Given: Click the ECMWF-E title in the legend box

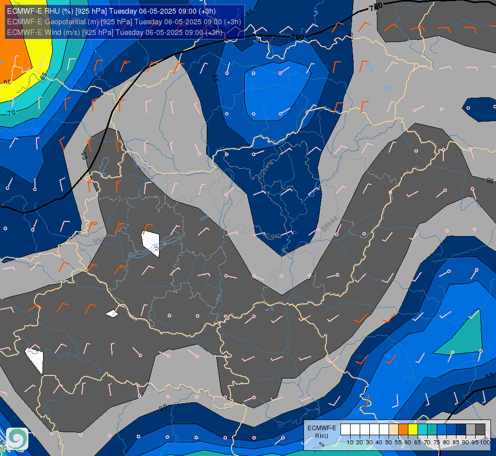Looking at the screenshot, I should 322,428.
